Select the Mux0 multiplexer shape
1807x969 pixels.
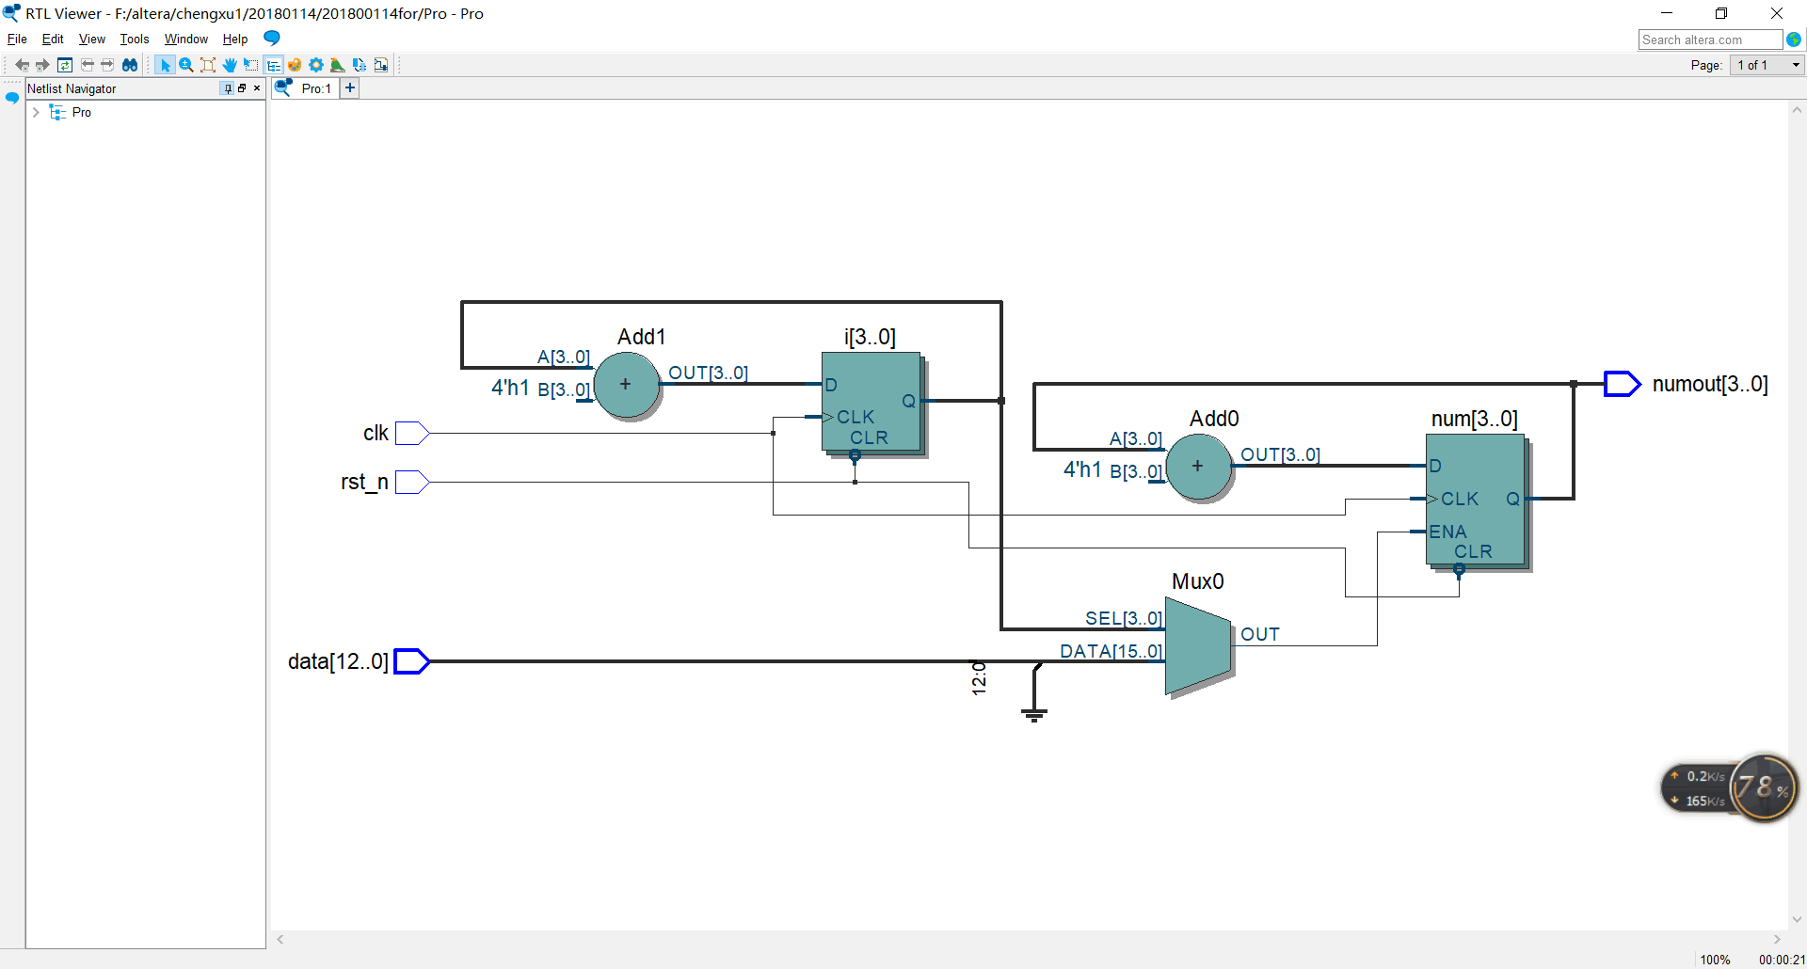(1198, 646)
